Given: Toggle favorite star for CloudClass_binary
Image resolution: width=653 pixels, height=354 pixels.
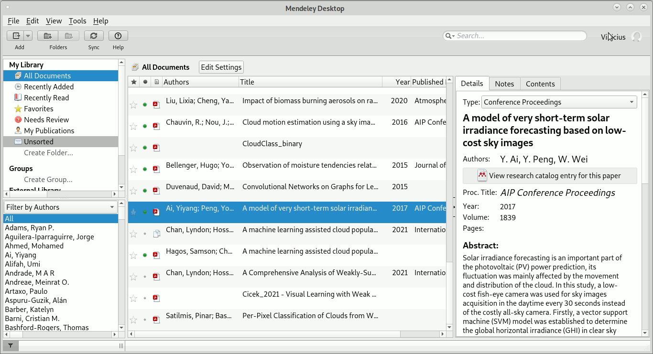Looking at the screenshot, I should click(x=133, y=148).
